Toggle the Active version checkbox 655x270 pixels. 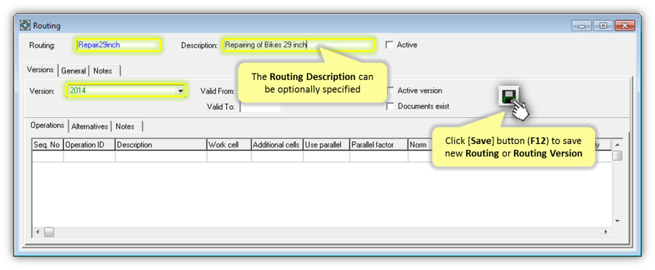click(390, 91)
